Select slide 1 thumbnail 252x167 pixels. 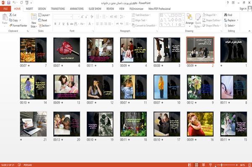coord(234,50)
